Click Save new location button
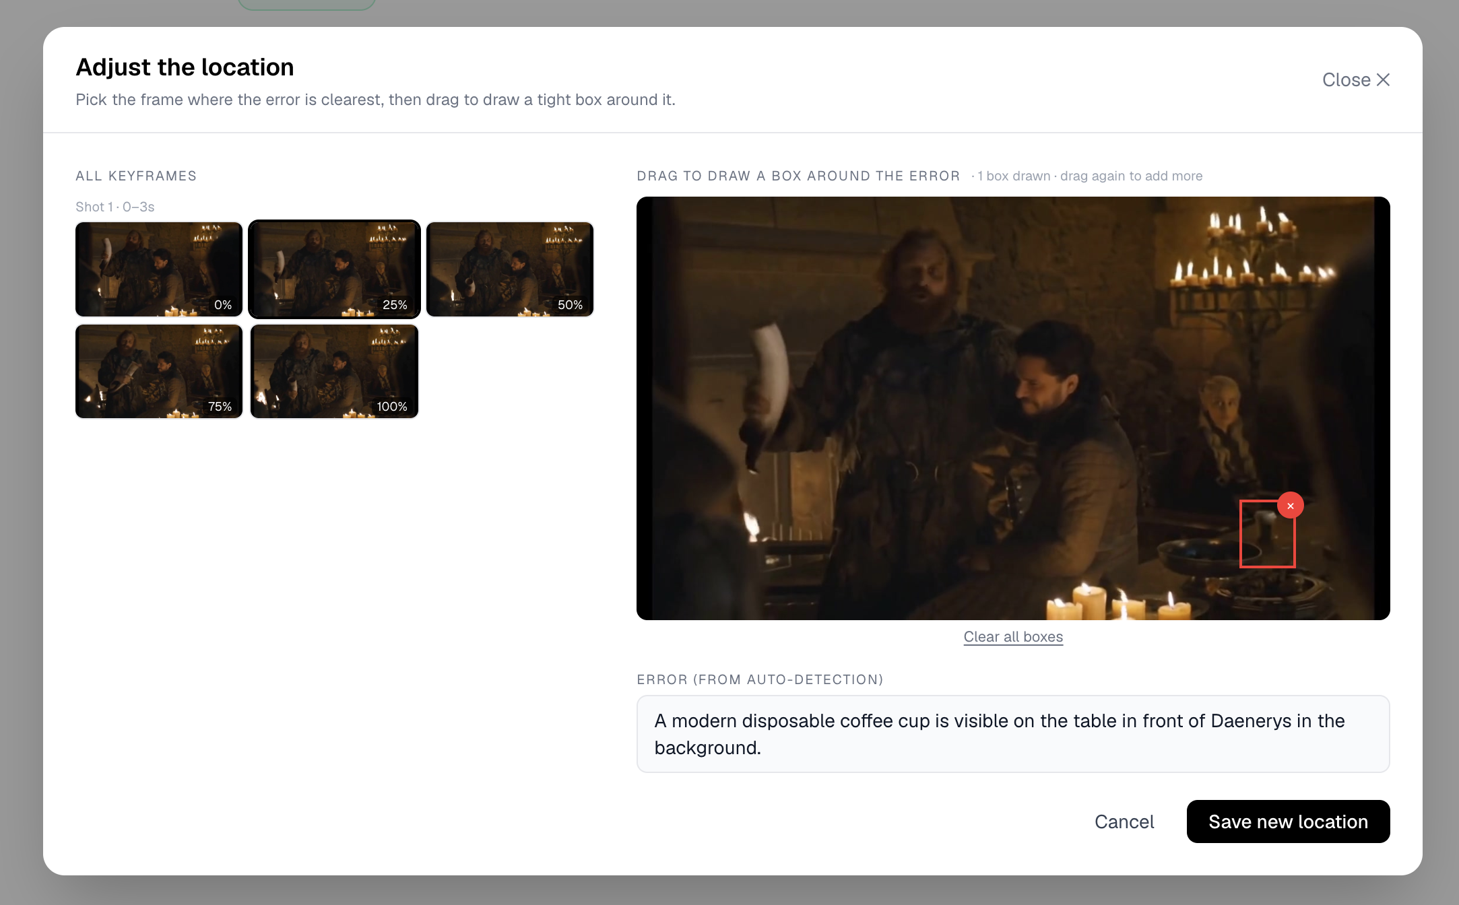 pyautogui.click(x=1288, y=822)
